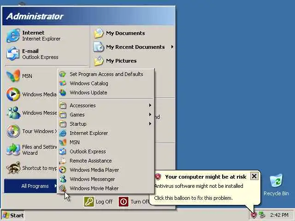This screenshot has height=221, width=295.
Task: Click 'Your computer might be at risk' heading
Action: pos(206,177)
